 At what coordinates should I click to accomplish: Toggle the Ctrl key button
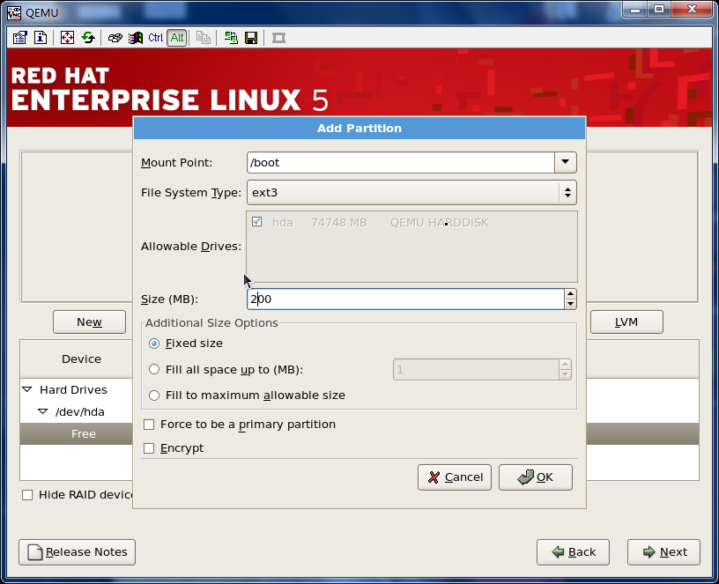point(155,38)
